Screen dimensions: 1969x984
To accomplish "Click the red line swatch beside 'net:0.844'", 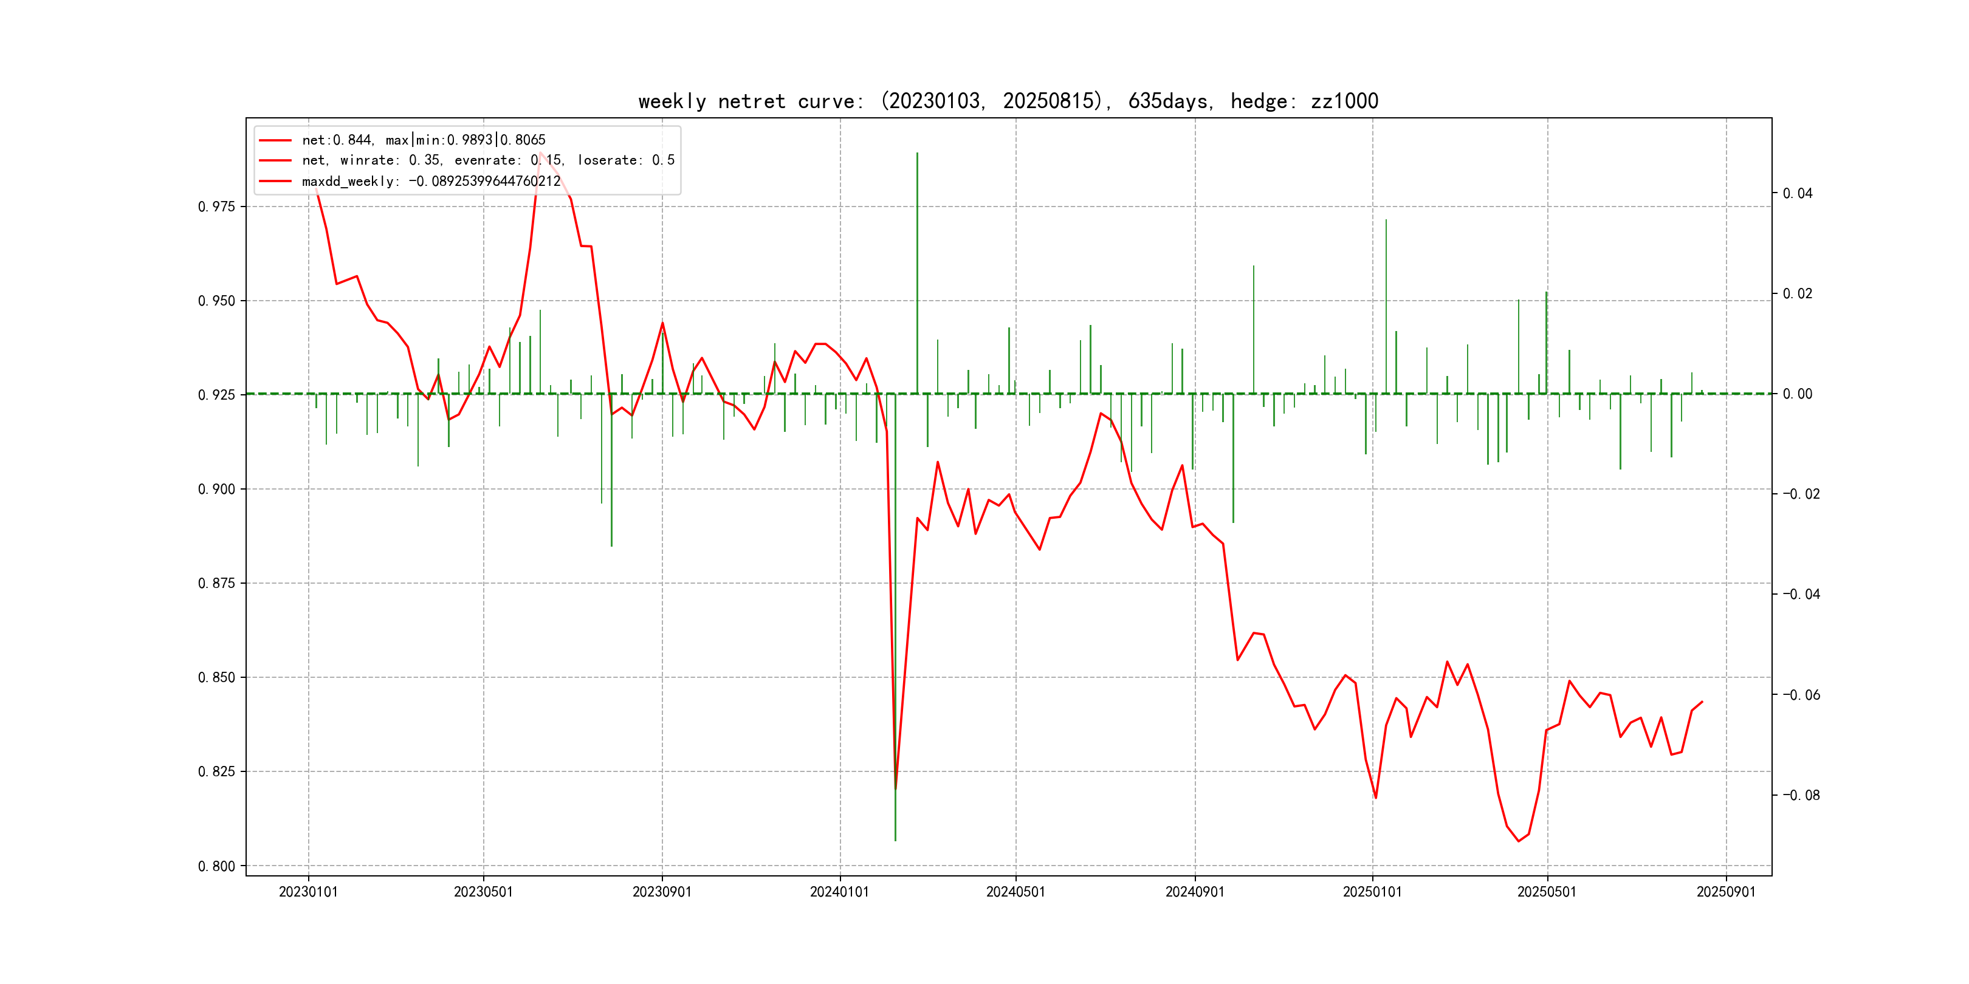I will click(x=275, y=140).
